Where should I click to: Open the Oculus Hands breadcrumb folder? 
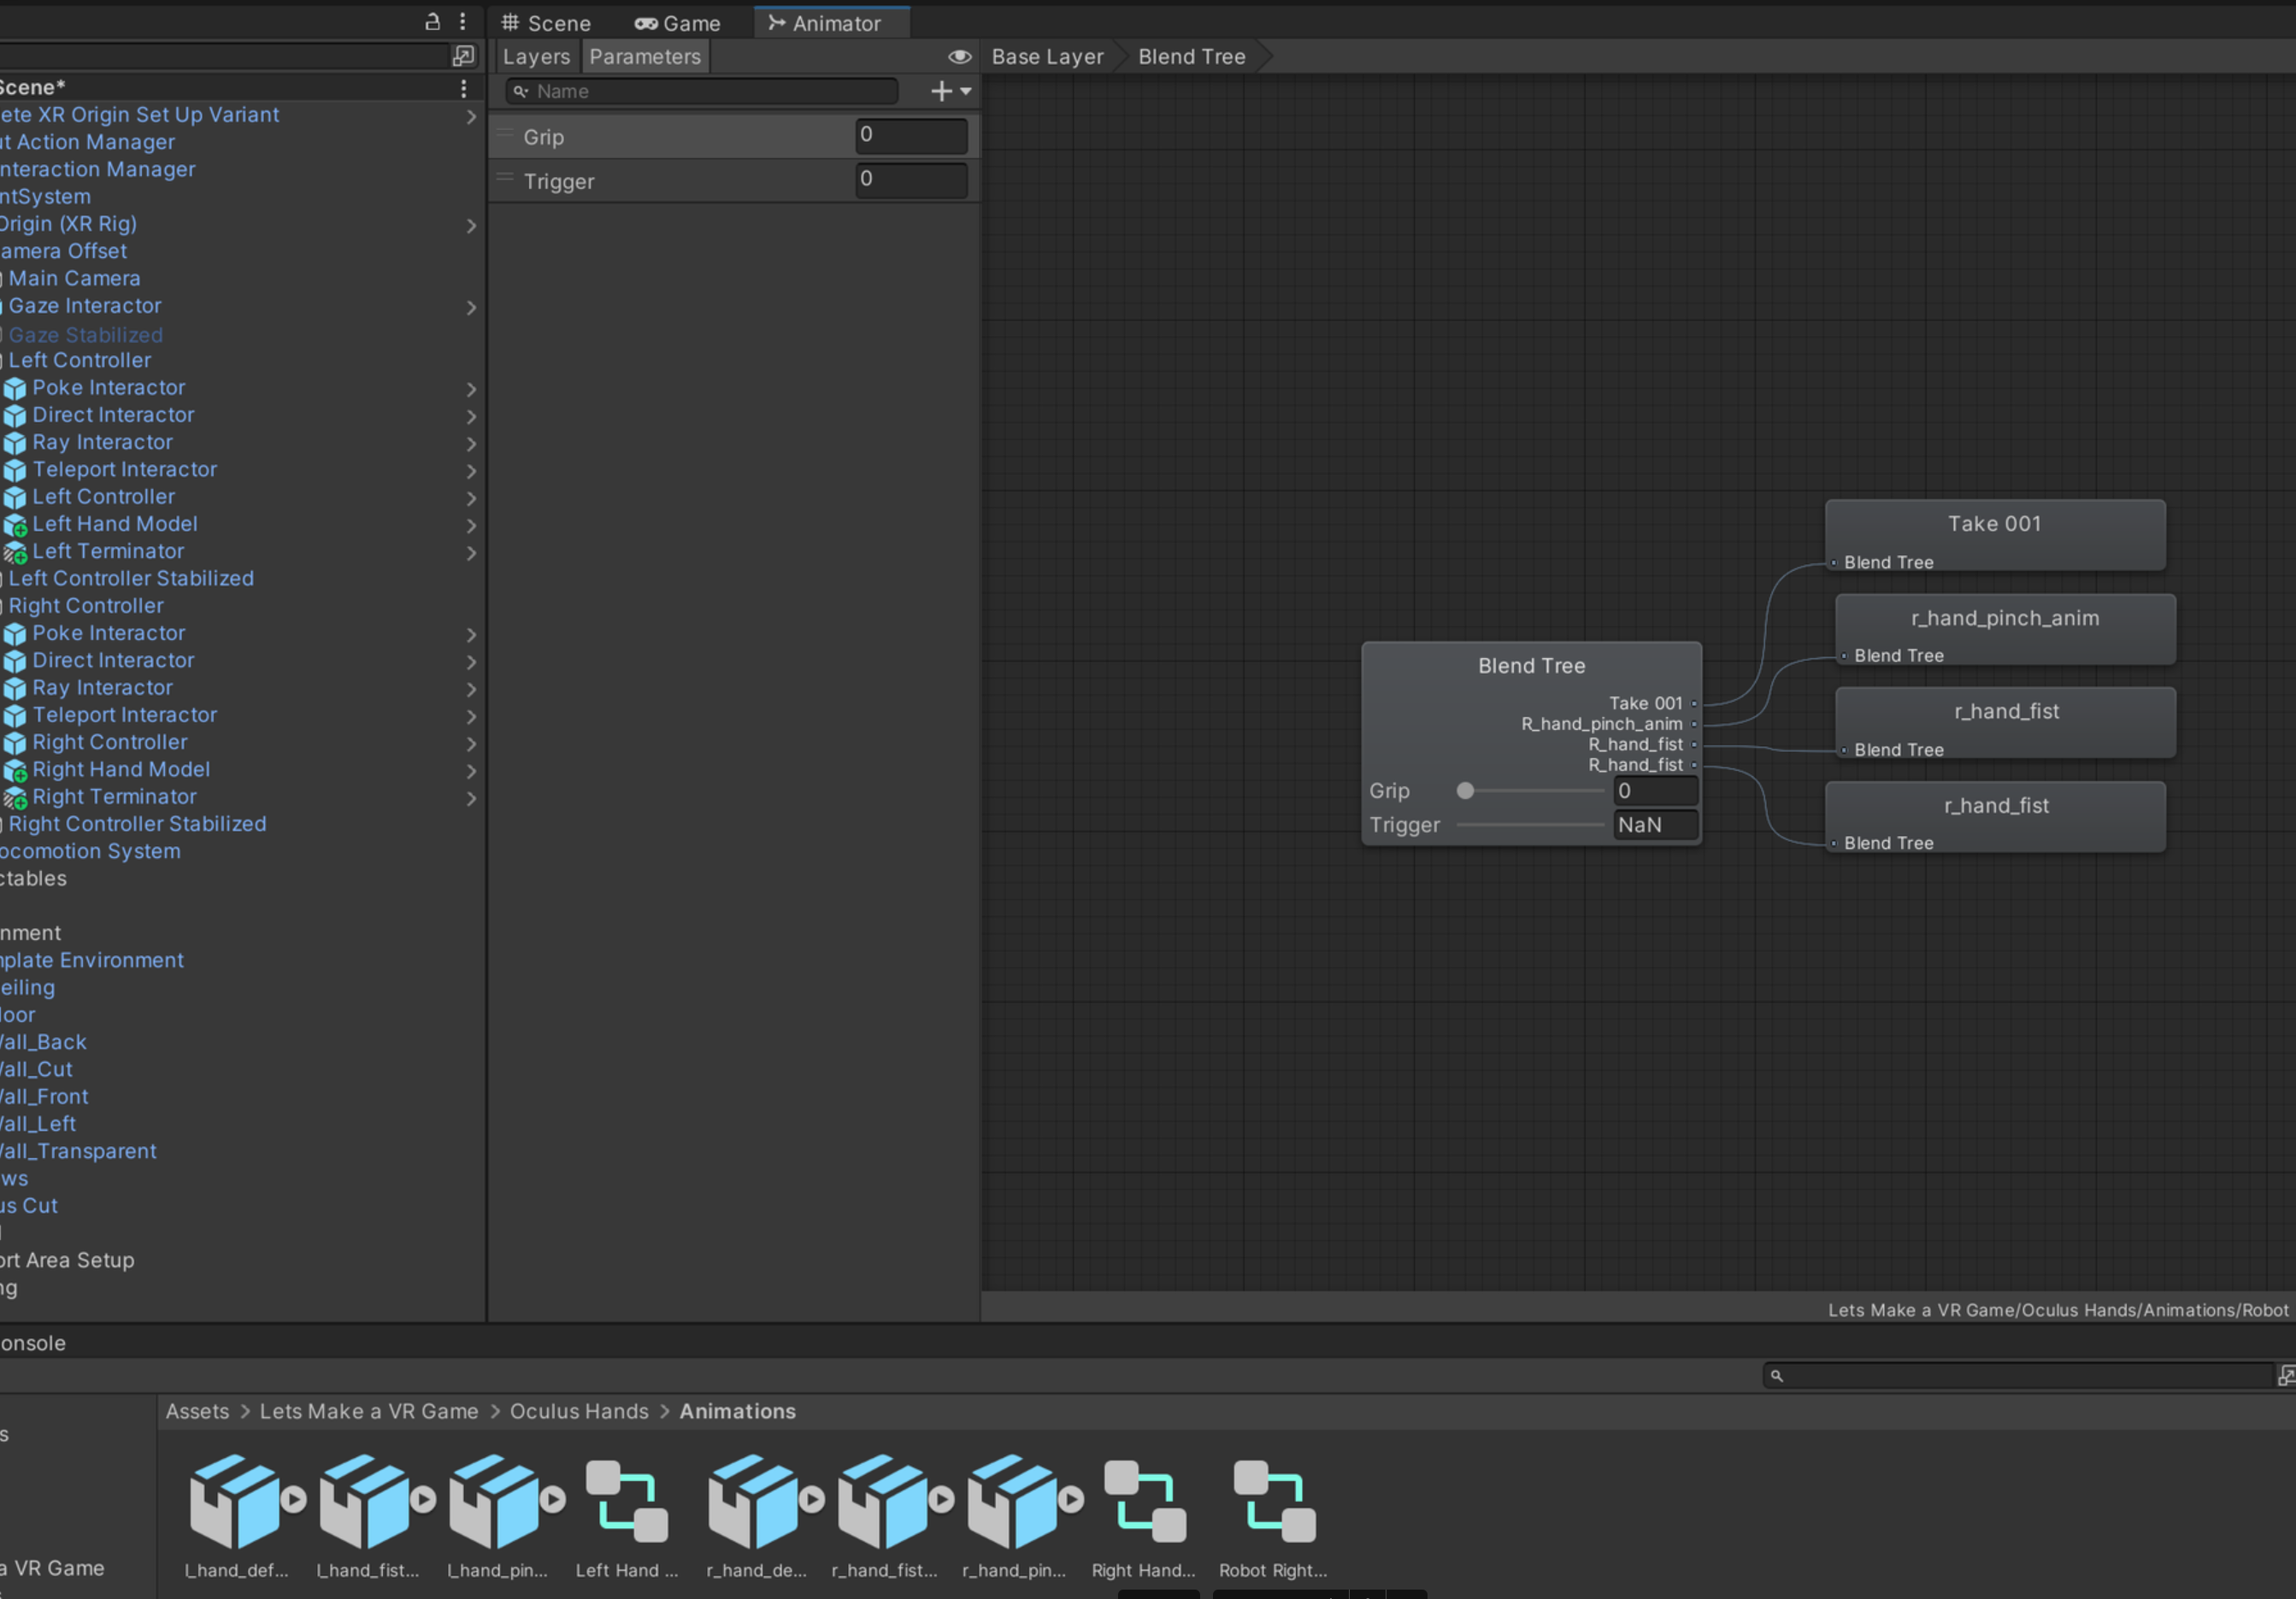[x=579, y=1411]
